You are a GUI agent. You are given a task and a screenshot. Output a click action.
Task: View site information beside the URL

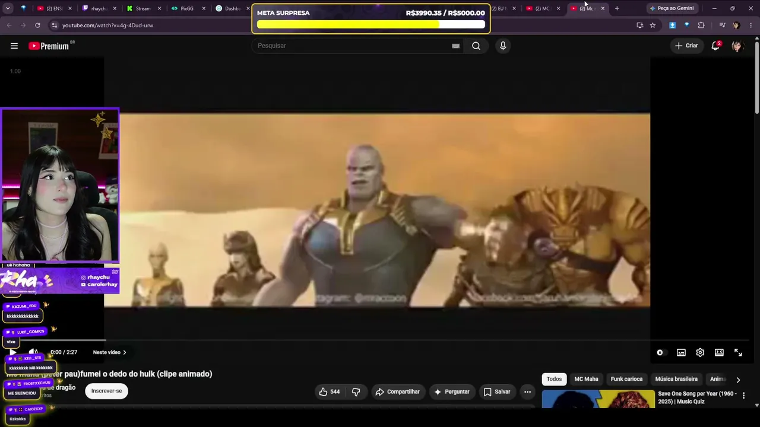tap(54, 26)
